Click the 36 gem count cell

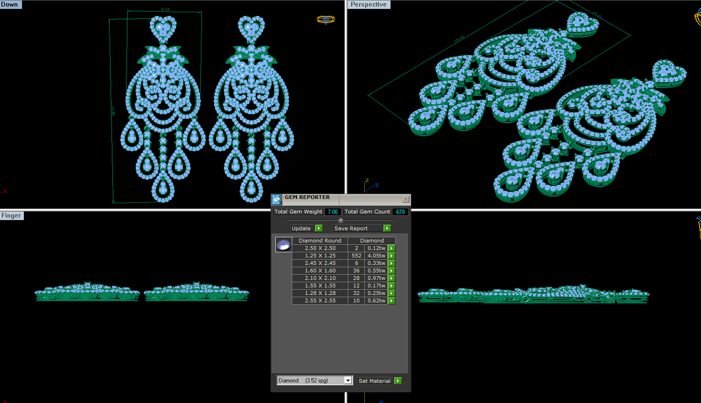(x=356, y=271)
